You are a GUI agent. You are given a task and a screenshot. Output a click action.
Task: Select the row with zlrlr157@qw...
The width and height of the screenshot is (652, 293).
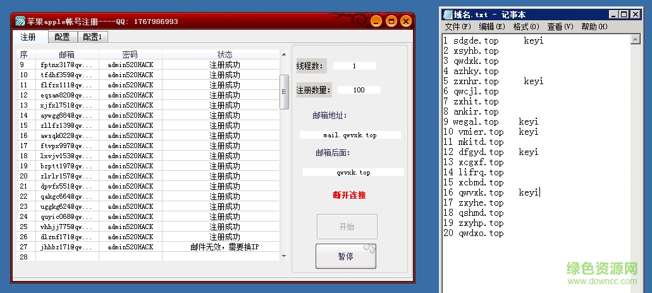click(x=148, y=176)
